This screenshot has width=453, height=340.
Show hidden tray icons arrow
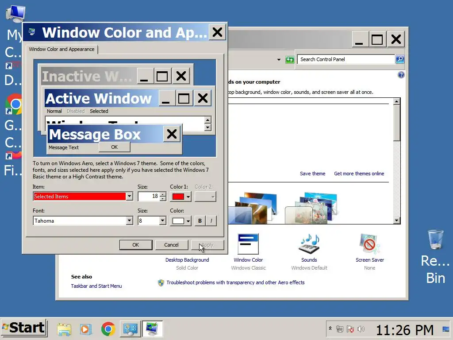[x=330, y=328]
